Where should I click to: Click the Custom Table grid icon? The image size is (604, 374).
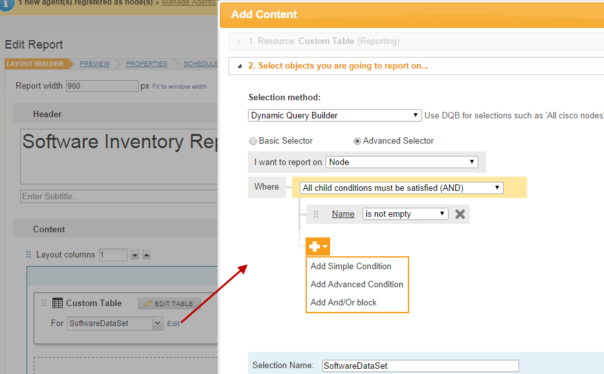click(x=58, y=303)
